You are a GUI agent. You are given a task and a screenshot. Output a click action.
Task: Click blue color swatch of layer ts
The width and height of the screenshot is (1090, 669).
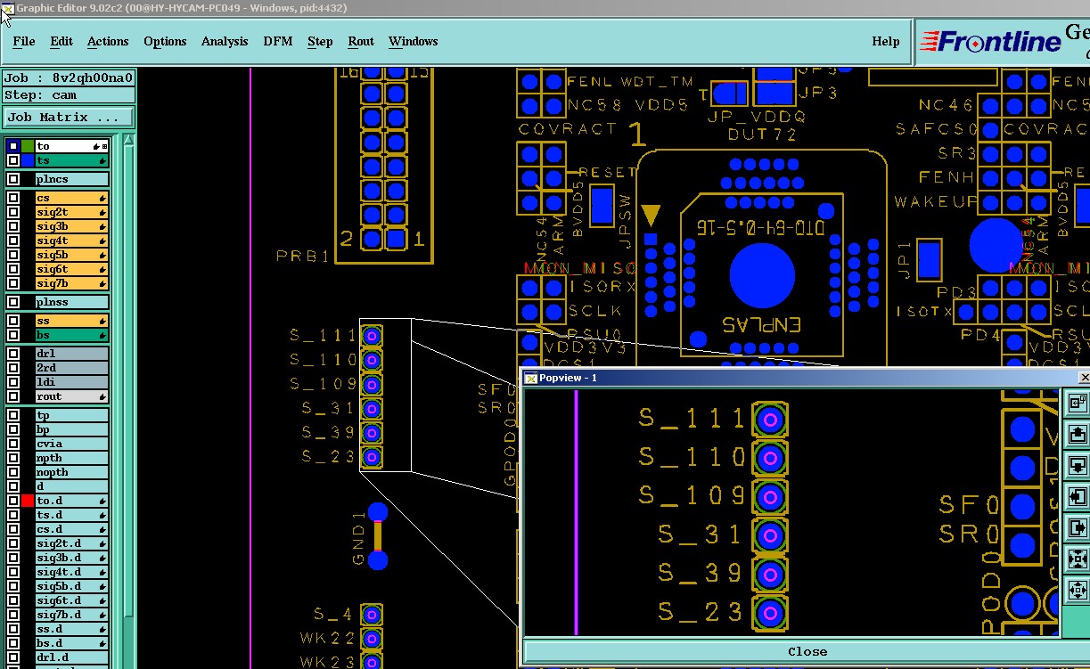pos(28,160)
